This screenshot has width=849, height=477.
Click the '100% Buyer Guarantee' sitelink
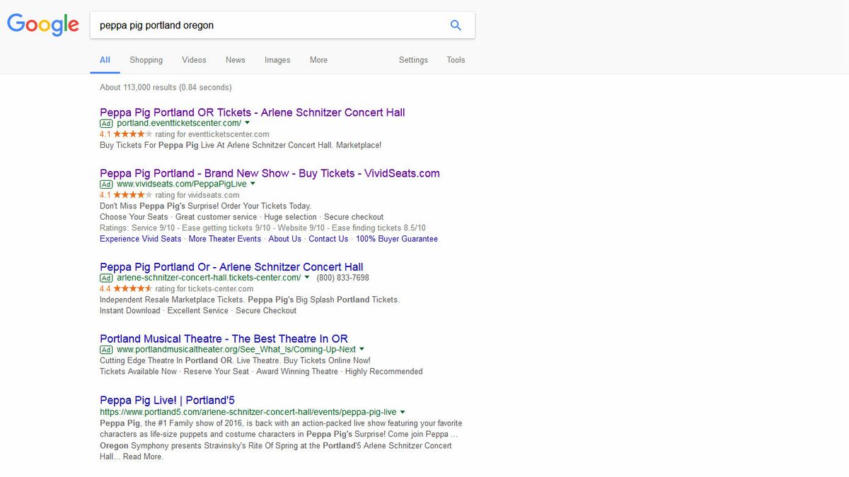(396, 239)
